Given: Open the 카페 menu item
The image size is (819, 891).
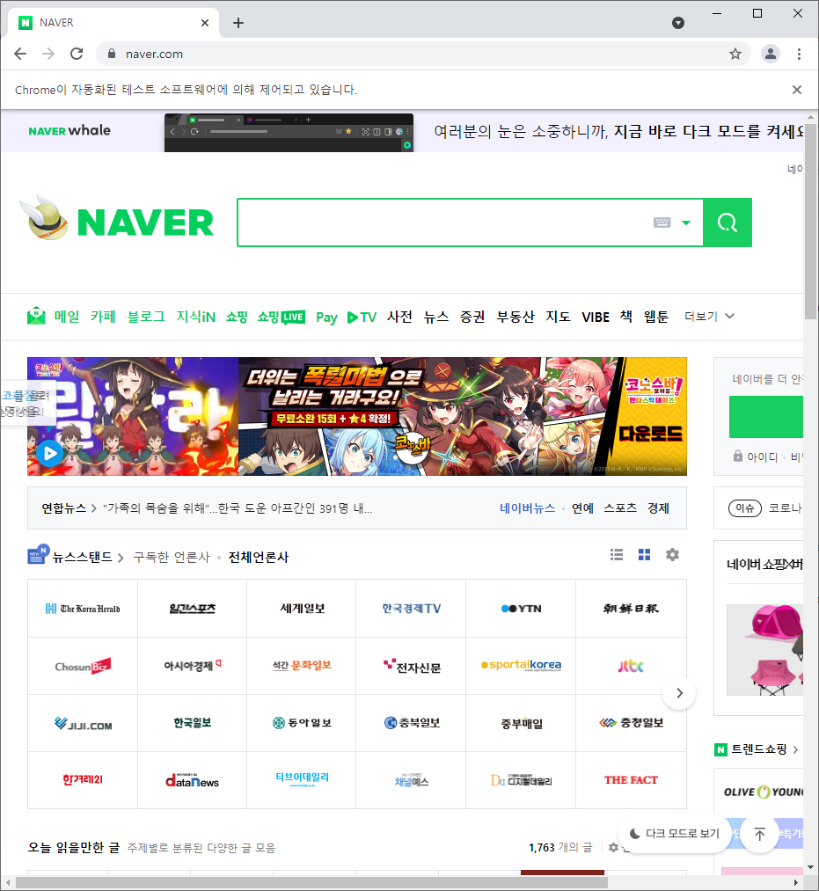Looking at the screenshot, I should pyautogui.click(x=103, y=316).
